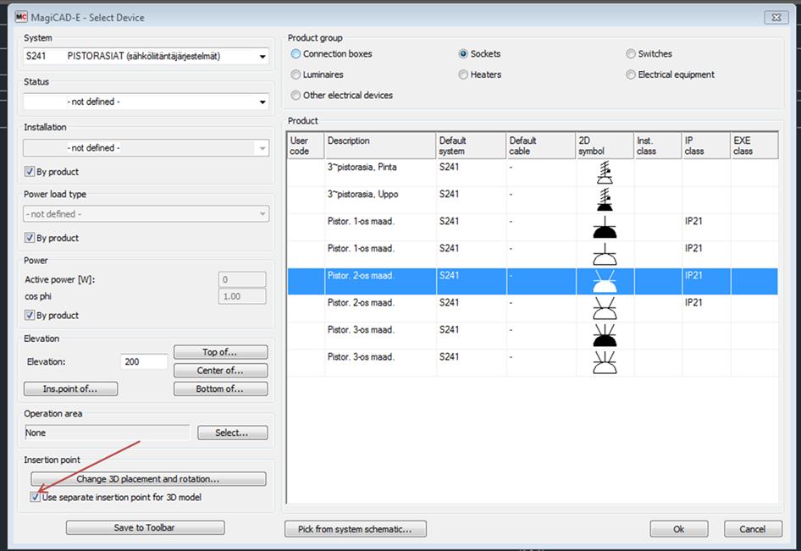Select Switches product group
The height and width of the screenshot is (551, 801).
pos(631,53)
